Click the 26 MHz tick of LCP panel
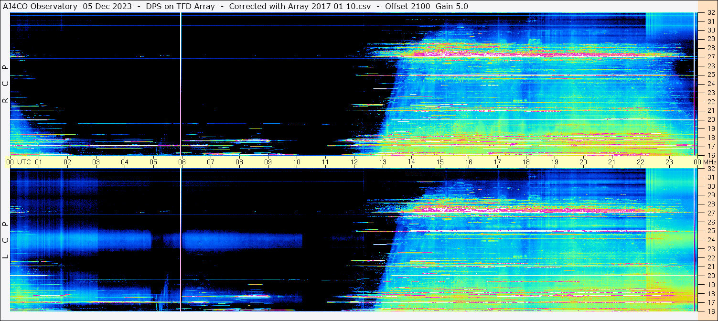 [710, 222]
